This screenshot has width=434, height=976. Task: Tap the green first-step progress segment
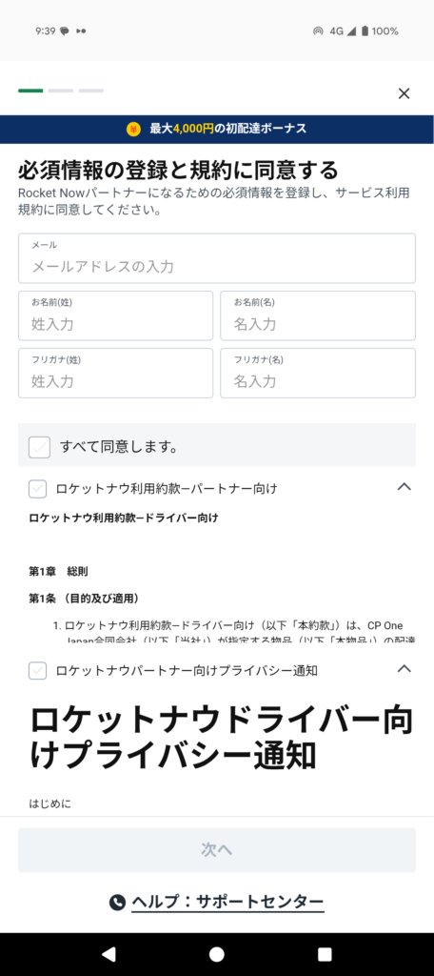pos(30,91)
